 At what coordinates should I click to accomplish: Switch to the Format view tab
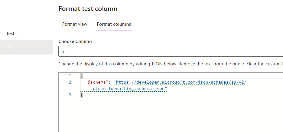(x=74, y=24)
